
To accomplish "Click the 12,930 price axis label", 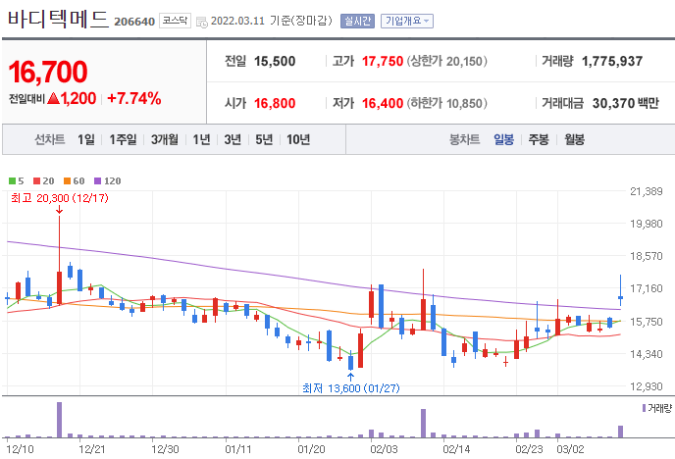I will pos(647,386).
